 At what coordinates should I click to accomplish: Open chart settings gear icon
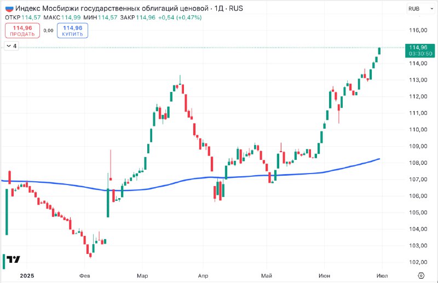pyautogui.click(x=421, y=276)
